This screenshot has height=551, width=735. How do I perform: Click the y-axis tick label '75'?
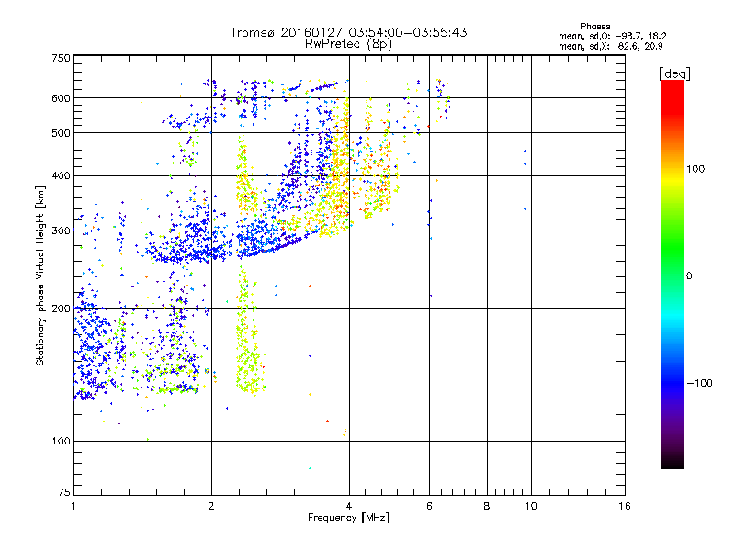click(64, 492)
